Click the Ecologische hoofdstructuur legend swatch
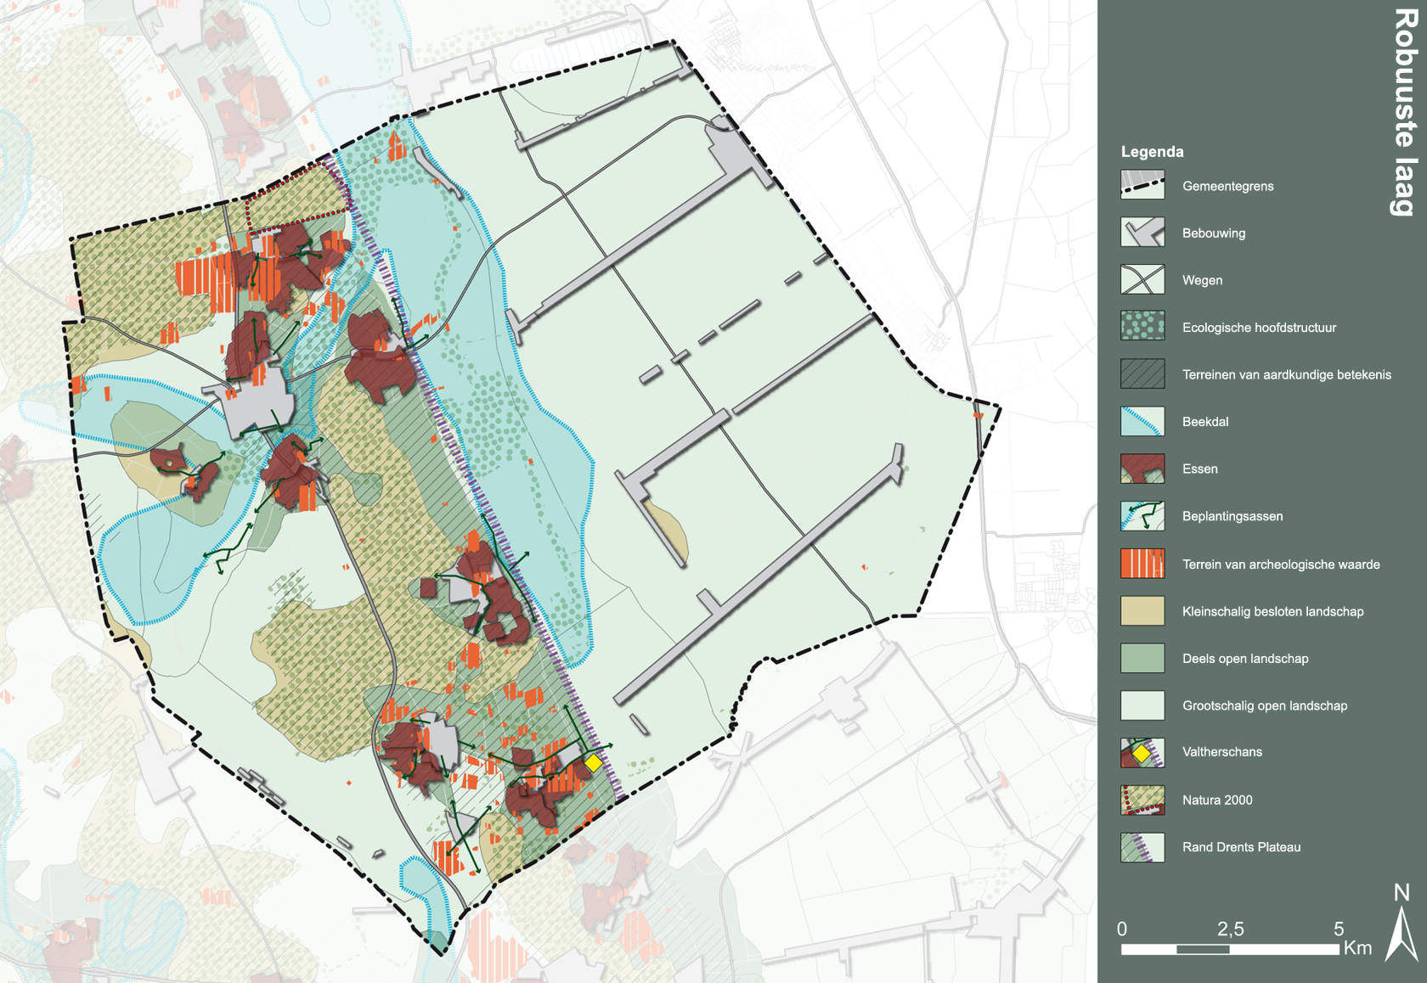The image size is (1427, 983). [1142, 326]
